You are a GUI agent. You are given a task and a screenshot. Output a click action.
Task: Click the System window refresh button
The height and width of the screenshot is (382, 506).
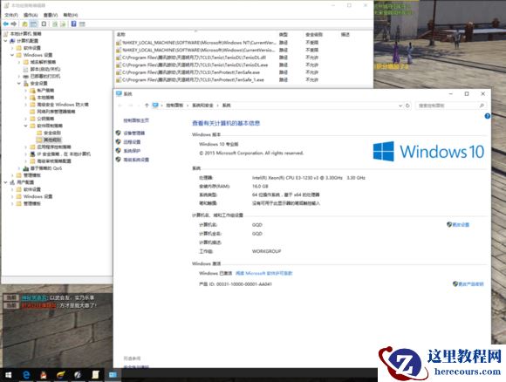[407, 106]
